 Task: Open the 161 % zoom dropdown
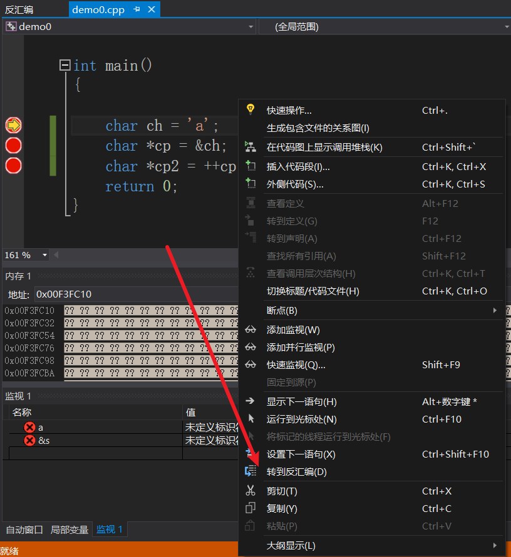[x=44, y=255]
